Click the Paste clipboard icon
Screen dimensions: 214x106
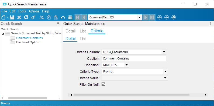(x=56, y=17)
